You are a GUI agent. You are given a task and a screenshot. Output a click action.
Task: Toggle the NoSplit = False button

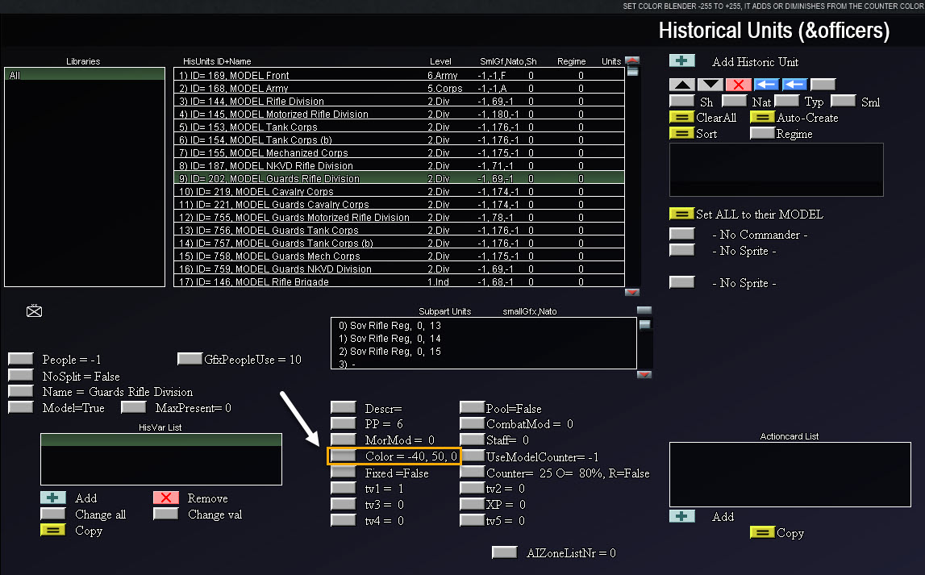click(21, 375)
